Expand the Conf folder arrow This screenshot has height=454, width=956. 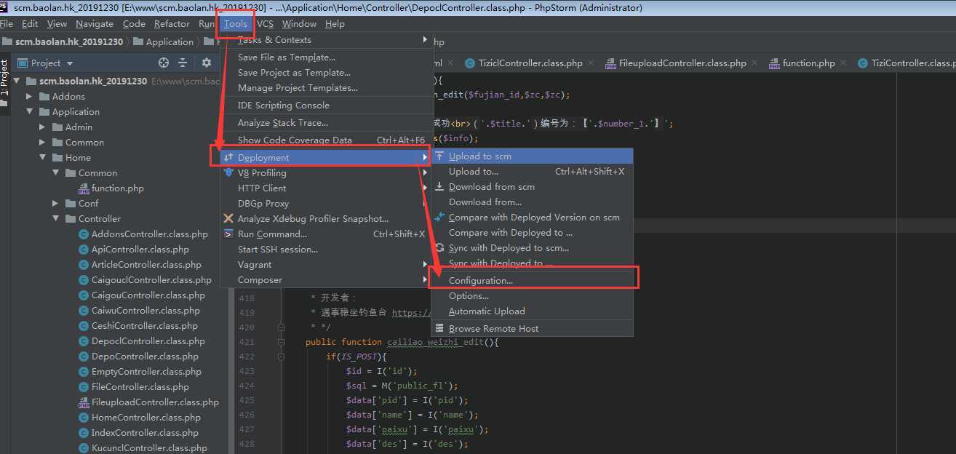click(55, 204)
